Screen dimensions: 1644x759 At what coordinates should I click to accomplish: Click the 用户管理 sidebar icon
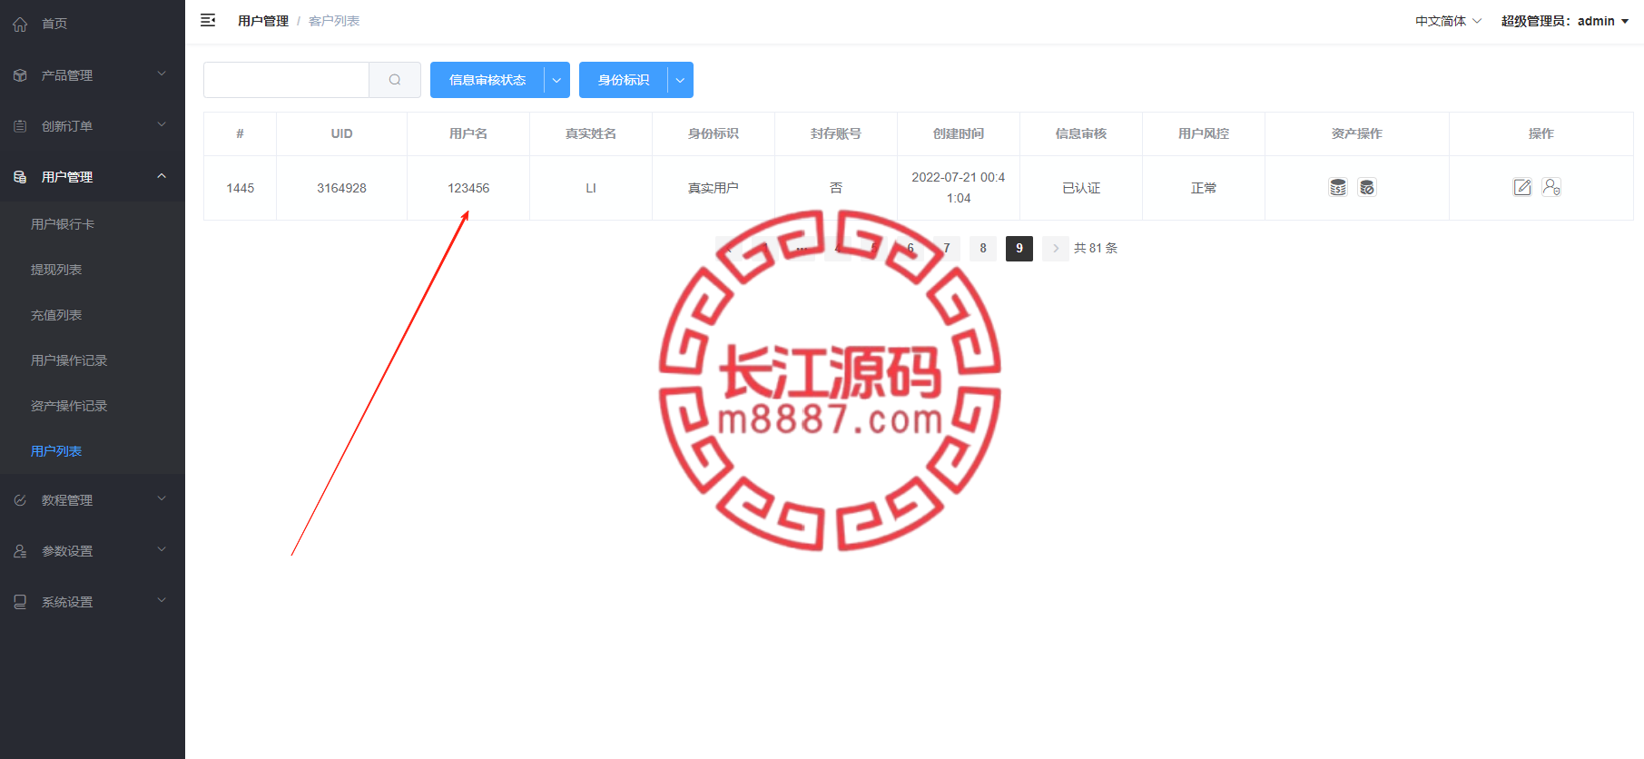[x=20, y=177]
